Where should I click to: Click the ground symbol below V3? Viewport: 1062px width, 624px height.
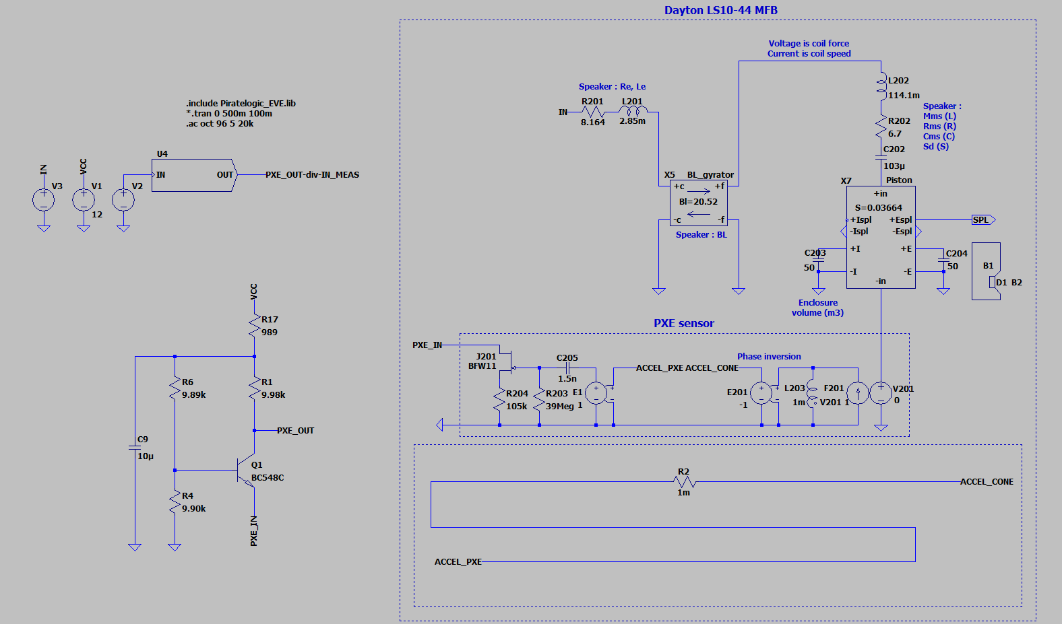pos(44,228)
